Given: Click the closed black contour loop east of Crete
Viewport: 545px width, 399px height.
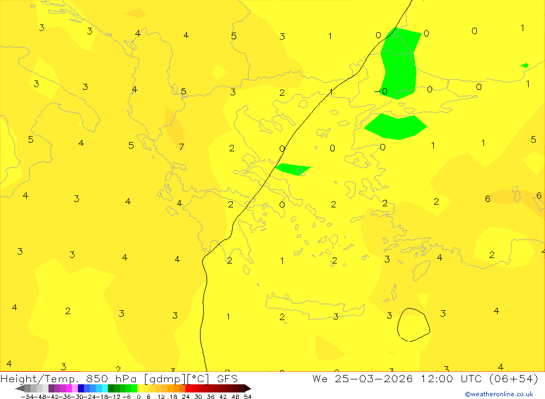Looking at the screenshot, I should tap(414, 324).
